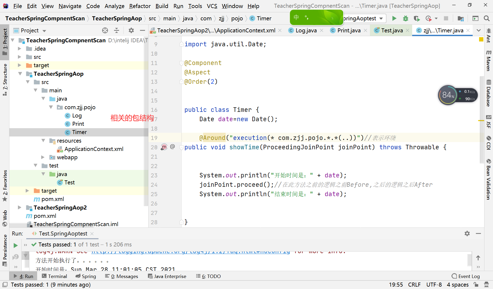Toggle the 2: Favorites tool window
The height and width of the screenshot is (289, 493).
point(5,185)
